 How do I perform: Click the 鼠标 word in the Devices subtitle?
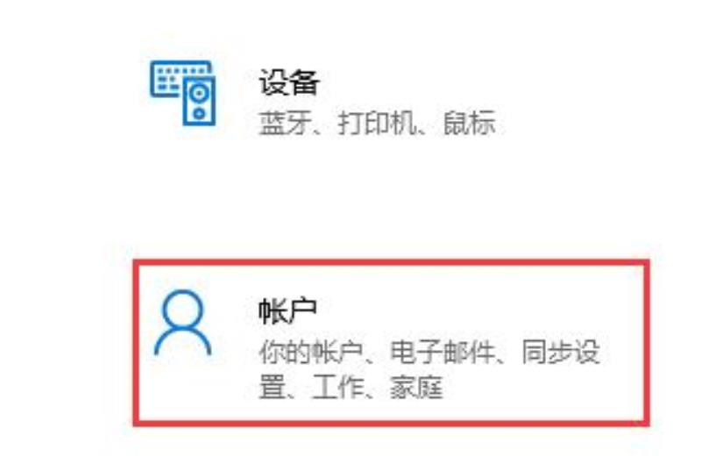click(470, 123)
